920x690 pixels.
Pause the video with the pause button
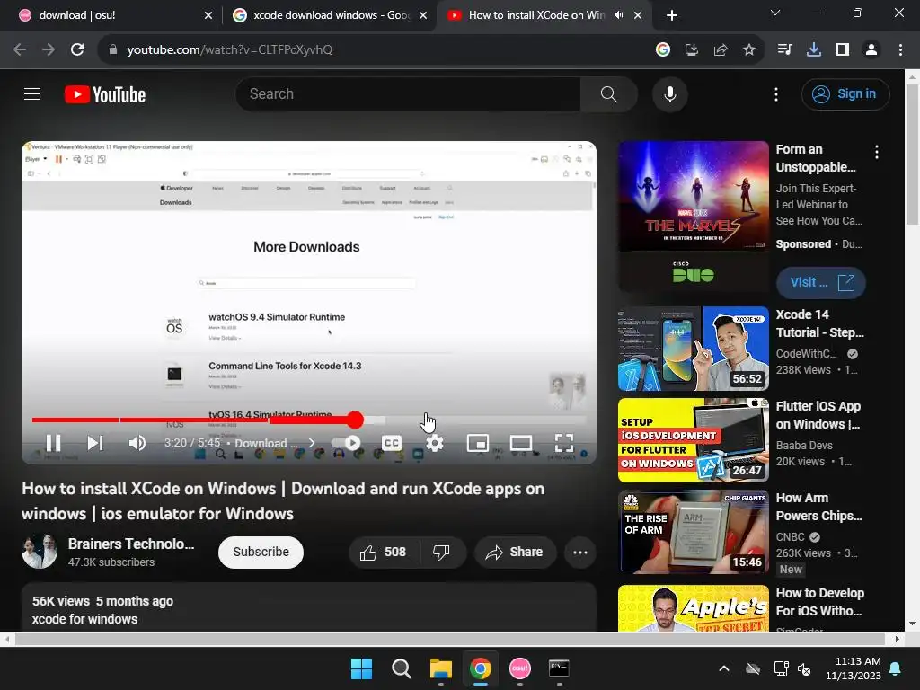[53, 443]
